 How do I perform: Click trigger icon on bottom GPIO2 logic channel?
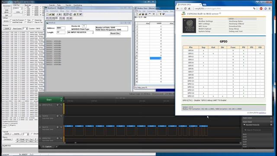click(x=61, y=138)
